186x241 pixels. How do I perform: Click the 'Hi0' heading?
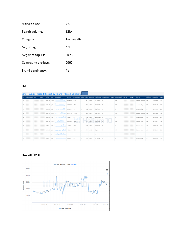[x=24, y=86]
